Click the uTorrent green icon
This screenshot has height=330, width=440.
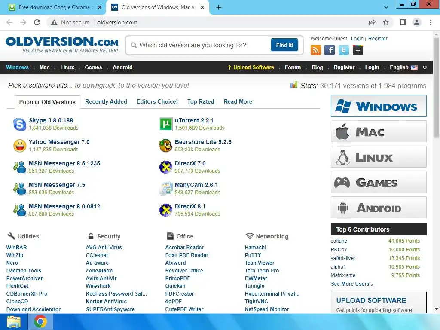(165, 124)
